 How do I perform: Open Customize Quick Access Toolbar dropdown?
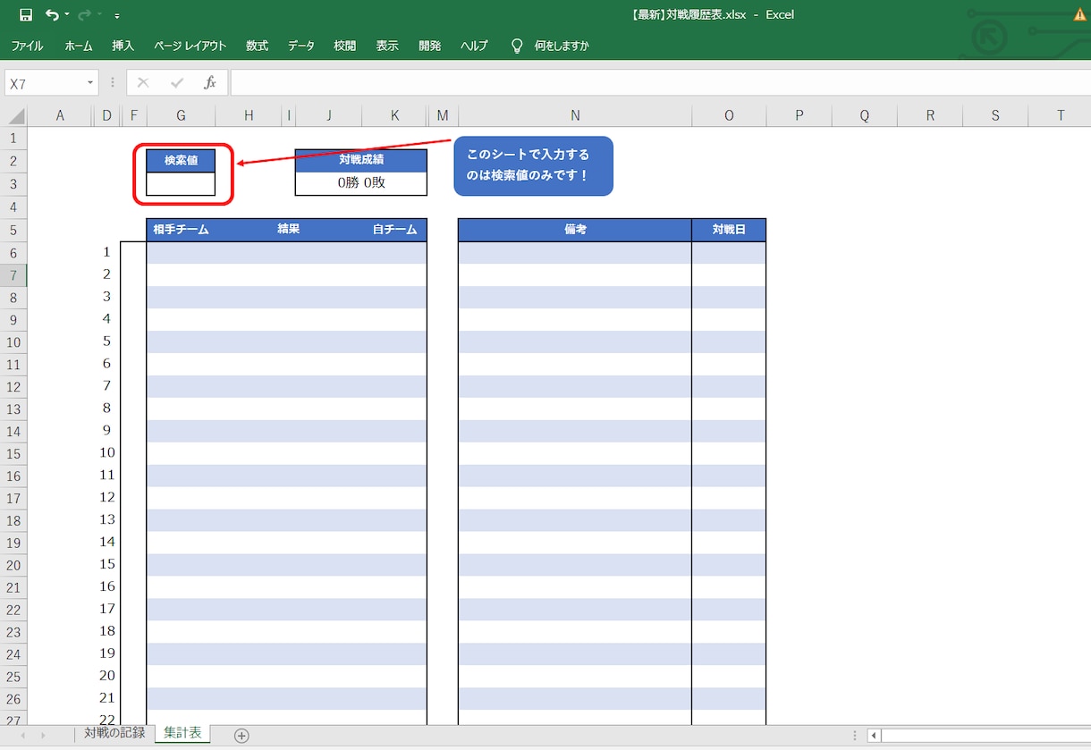pos(117,16)
